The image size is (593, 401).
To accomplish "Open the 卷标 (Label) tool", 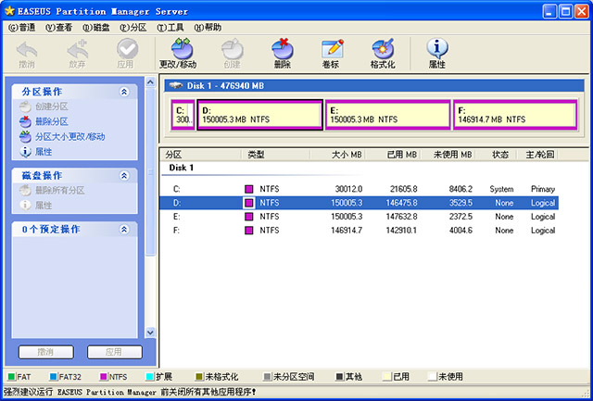I will tap(332, 55).
